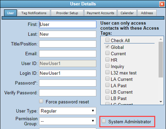Check the Current access tag
This screenshot has width=166, height=129.
pyautogui.click(x=107, y=53)
